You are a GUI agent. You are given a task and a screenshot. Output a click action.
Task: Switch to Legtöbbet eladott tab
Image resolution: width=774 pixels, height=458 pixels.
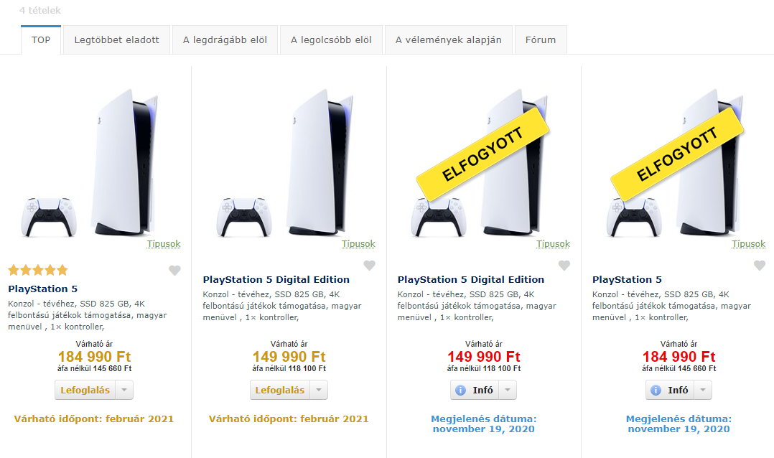click(116, 40)
